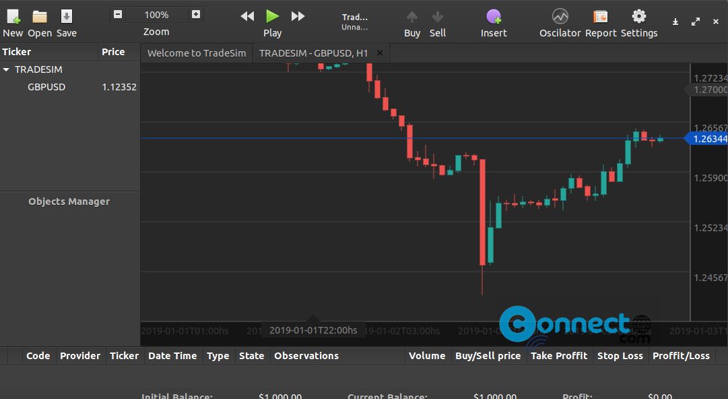Viewport: 728px width, 399px height.
Task: Close the TRADESIM - GBPUSD, H1 tab
Action: (x=380, y=53)
